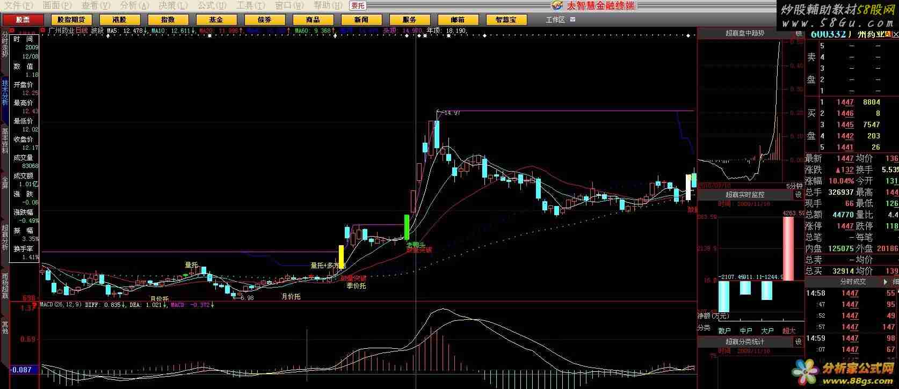Click the 14.97 high price marker
This screenshot has height=389, width=899.
(452, 113)
